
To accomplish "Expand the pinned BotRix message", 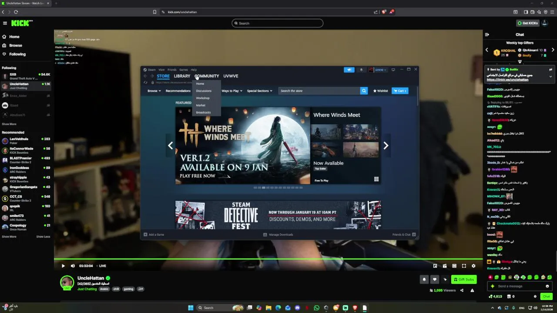I will (550, 77).
